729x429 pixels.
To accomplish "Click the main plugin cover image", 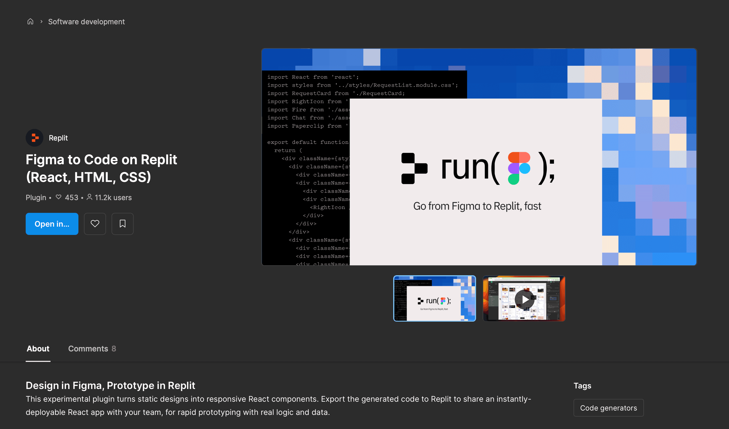I will 479,157.
